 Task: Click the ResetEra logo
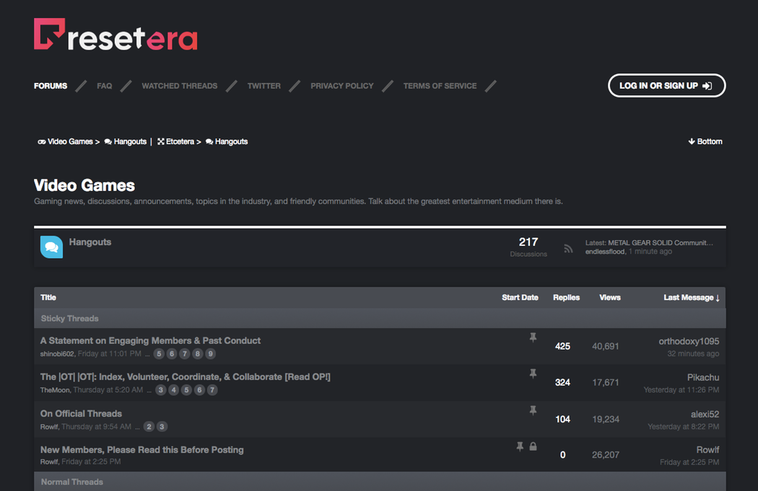(116, 34)
